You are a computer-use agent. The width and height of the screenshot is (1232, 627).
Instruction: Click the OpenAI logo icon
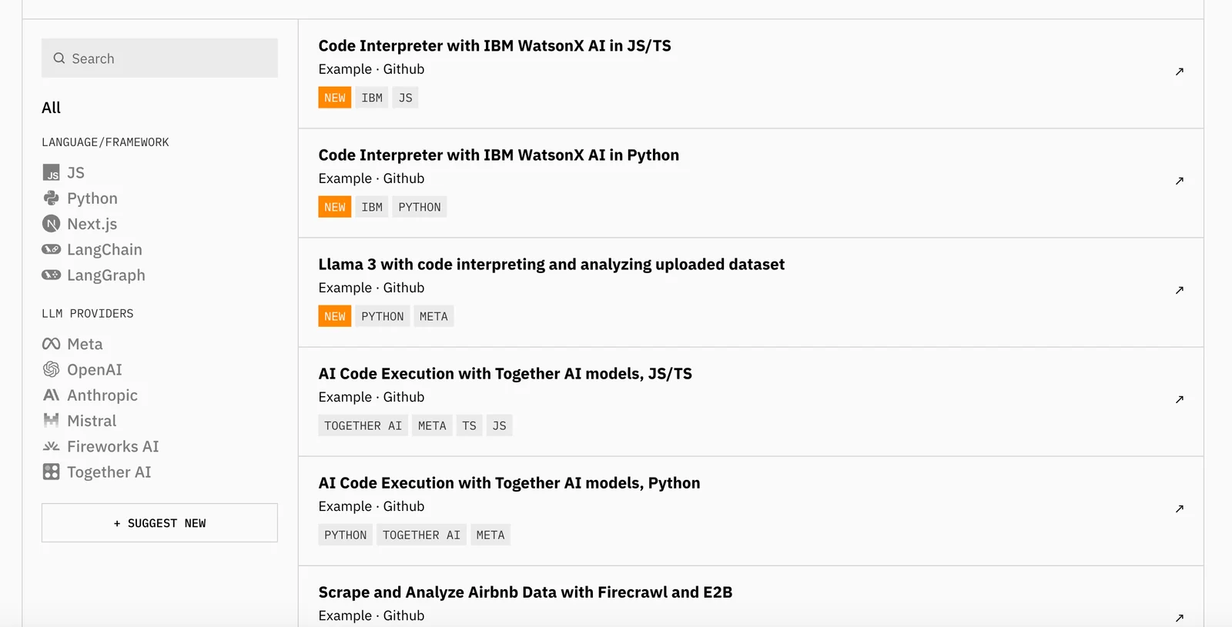pos(51,370)
